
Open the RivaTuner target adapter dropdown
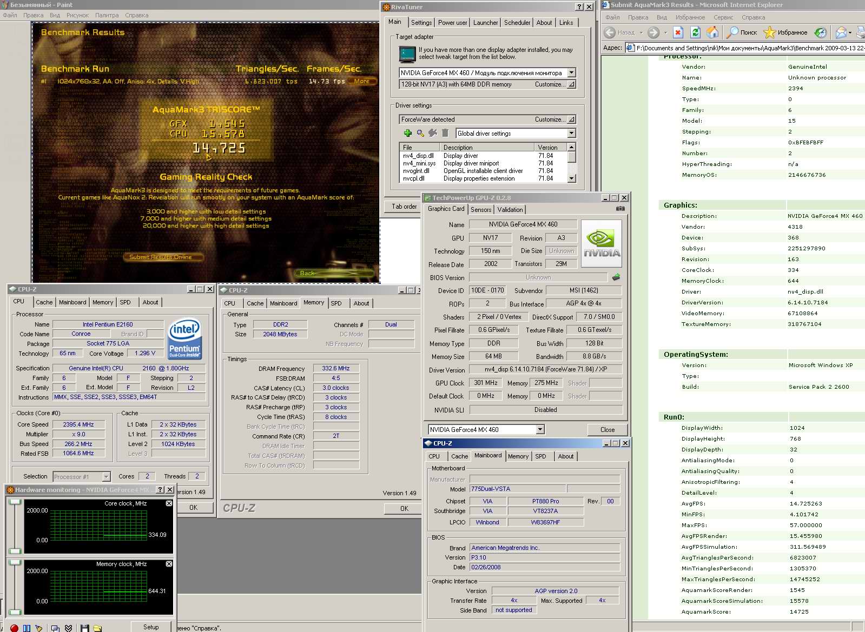click(572, 72)
